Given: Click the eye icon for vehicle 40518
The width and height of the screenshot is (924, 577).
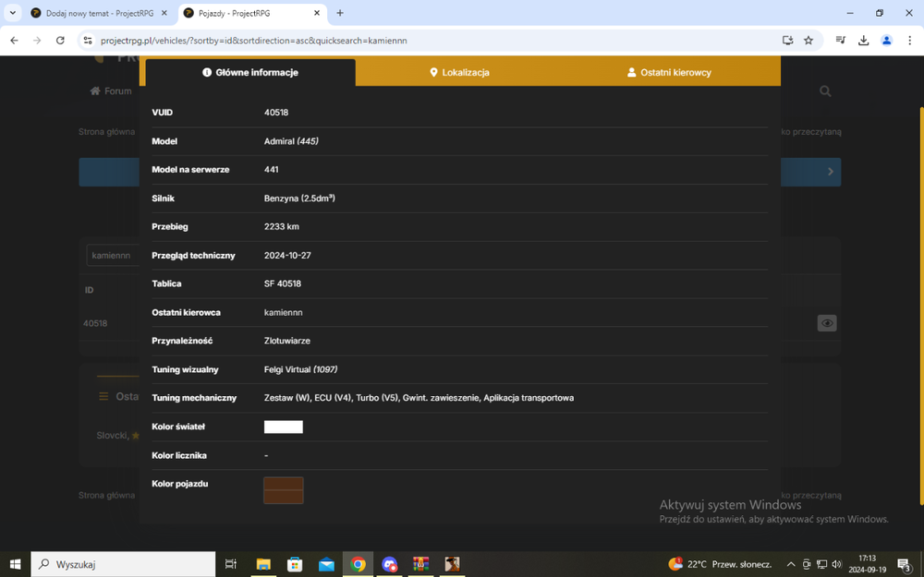Looking at the screenshot, I should [827, 322].
